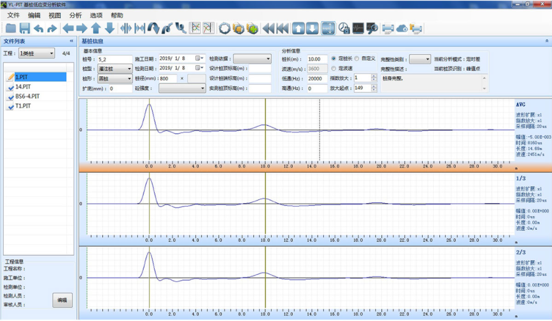Select the 自定义 radio button
Image resolution: width=552 pixels, height=321 pixels.
tap(357, 59)
